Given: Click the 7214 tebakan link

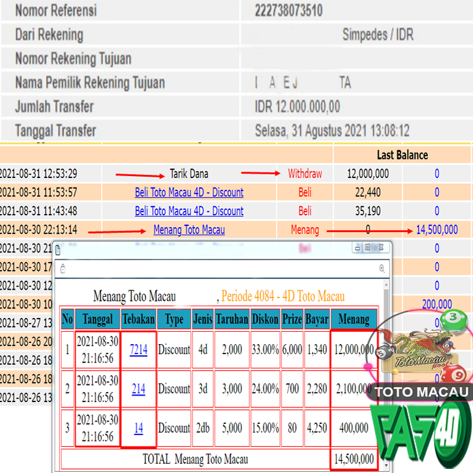Looking at the screenshot, I should click(x=138, y=350).
